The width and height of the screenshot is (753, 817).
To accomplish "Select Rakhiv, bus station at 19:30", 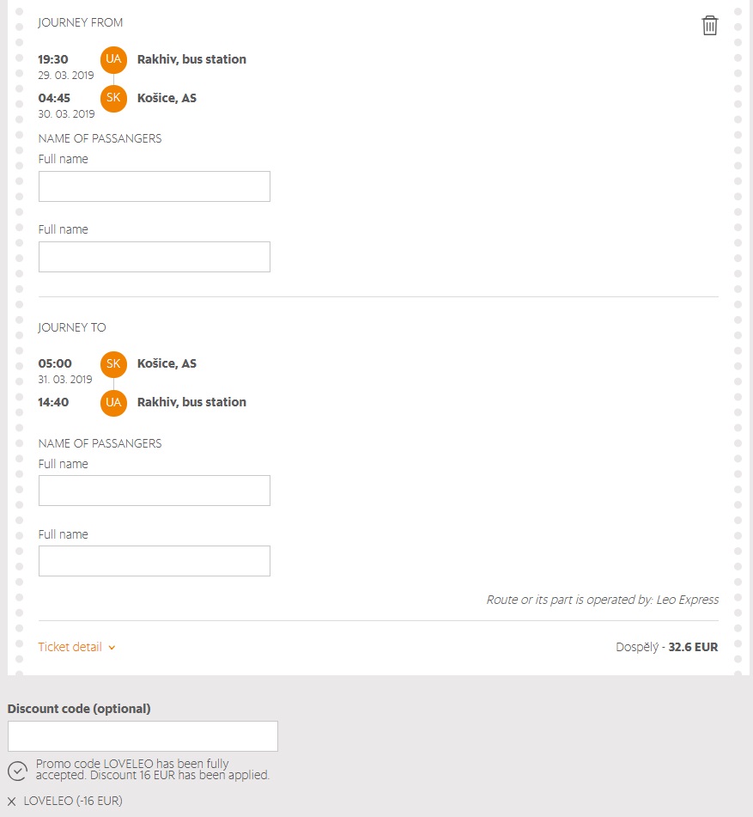I will point(191,59).
